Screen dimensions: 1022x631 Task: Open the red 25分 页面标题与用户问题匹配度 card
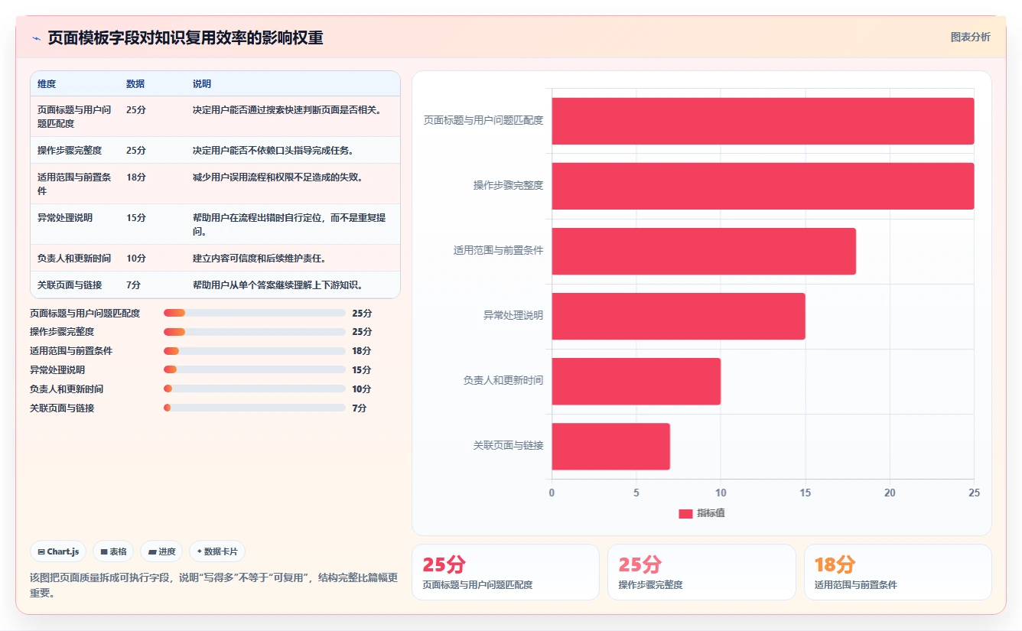pyautogui.click(x=506, y=572)
